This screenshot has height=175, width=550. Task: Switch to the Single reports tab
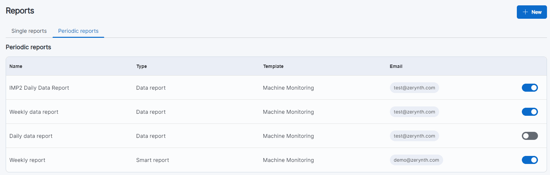point(29,31)
